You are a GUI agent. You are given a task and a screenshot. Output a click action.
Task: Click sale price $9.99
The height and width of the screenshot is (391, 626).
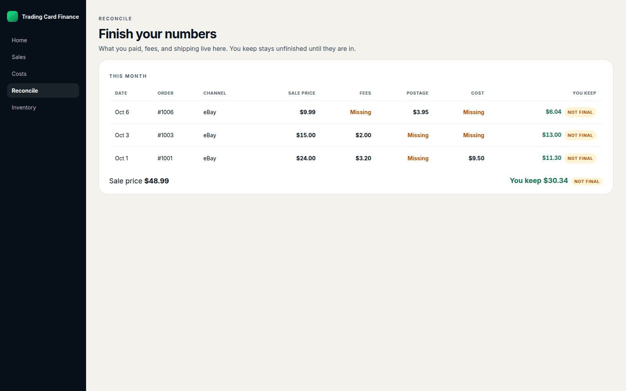point(308,112)
